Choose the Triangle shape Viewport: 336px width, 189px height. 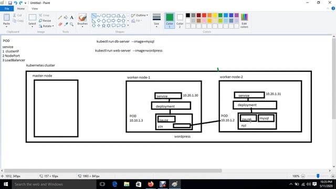pos(124,16)
